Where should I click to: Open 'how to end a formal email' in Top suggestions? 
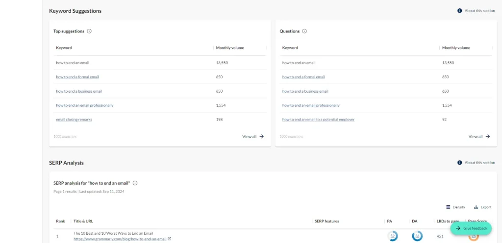[x=77, y=77]
